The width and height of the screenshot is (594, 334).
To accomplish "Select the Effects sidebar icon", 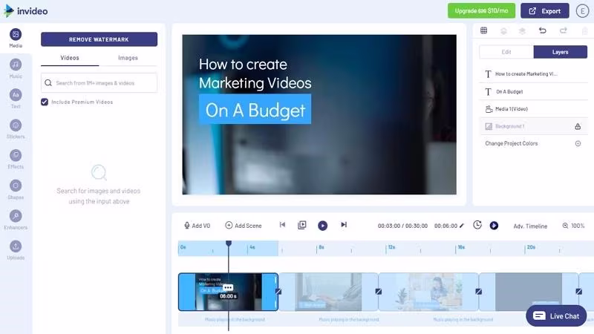I will (16, 159).
